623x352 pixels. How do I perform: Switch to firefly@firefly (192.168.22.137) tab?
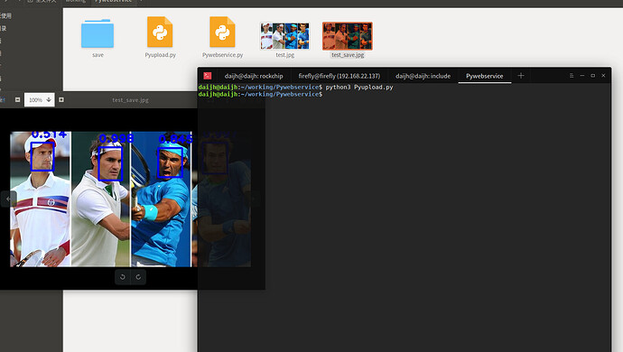tap(339, 76)
